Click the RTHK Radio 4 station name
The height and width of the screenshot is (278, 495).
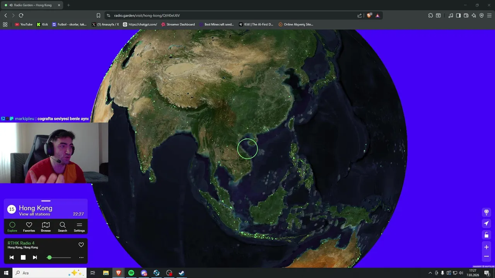coord(21,243)
